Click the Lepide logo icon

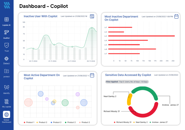click(7, 5)
